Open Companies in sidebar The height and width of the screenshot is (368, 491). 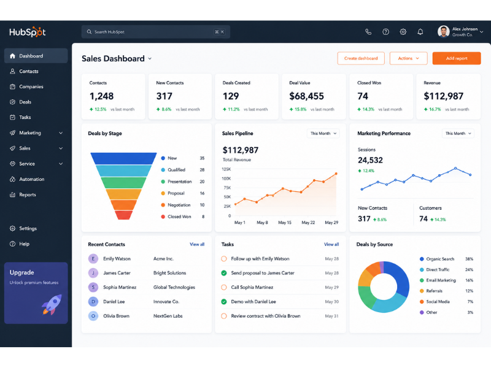[x=36, y=86]
